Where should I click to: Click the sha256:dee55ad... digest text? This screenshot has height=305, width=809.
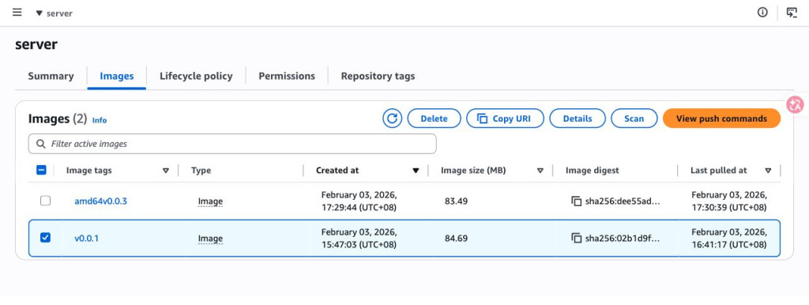point(623,201)
